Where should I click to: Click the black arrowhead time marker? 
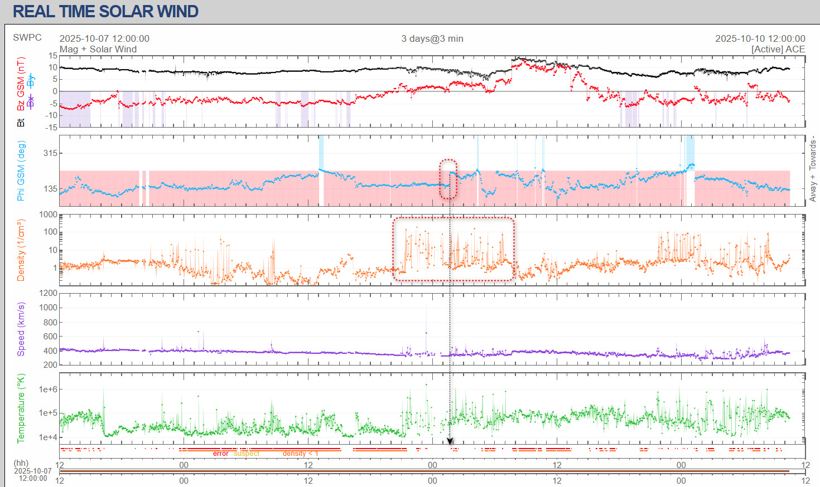pyautogui.click(x=450, y=441)
